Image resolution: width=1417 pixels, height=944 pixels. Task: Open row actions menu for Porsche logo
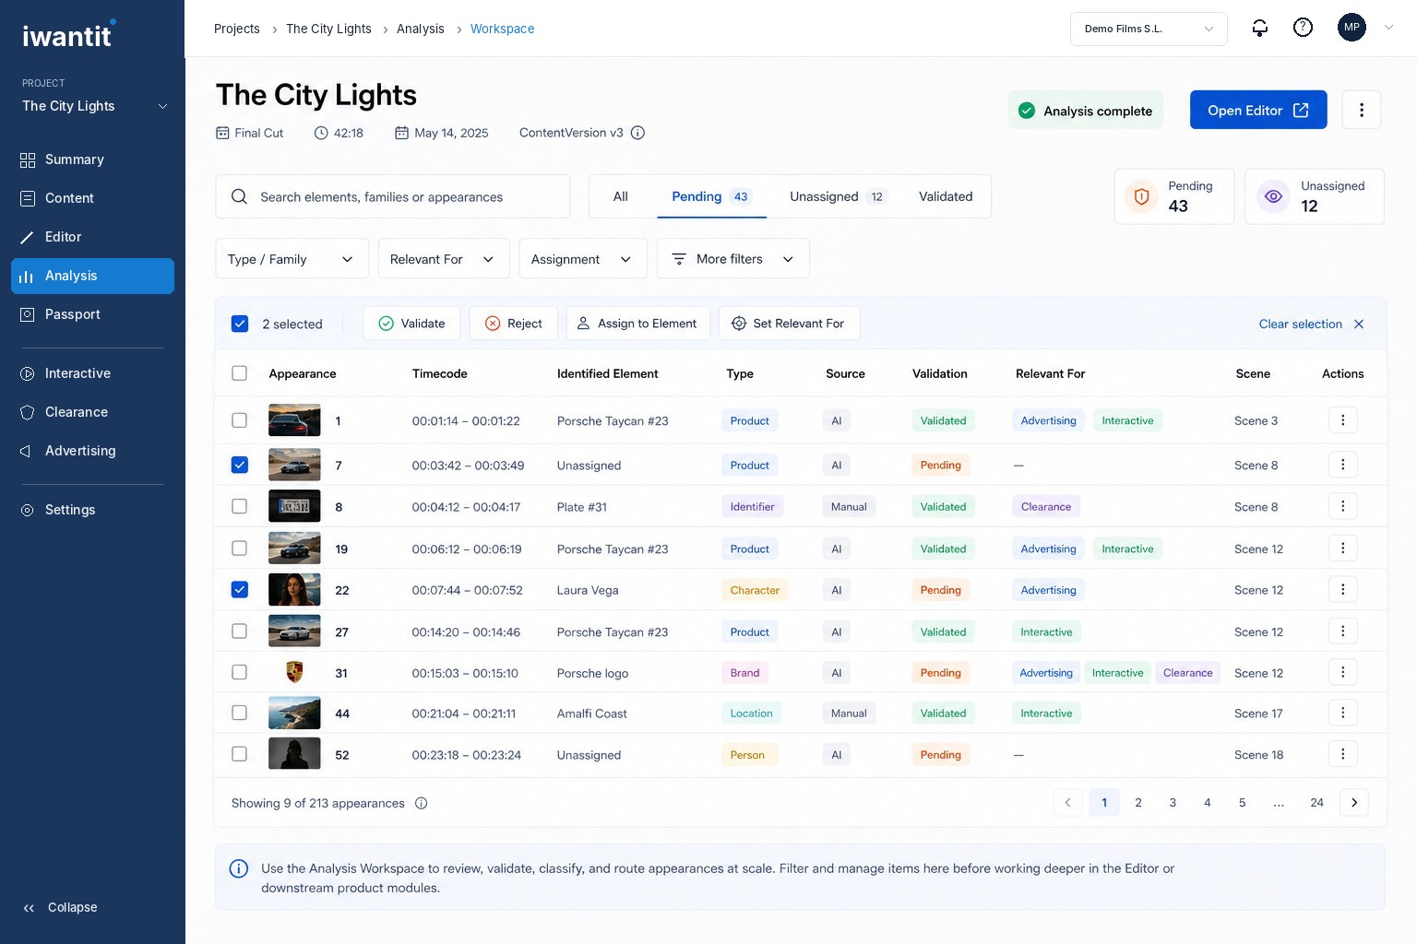pyautogui.click(x=1342, y=672)
